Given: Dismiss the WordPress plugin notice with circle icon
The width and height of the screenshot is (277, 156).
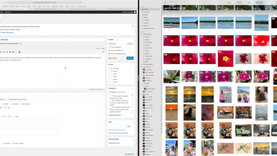Looking at the screenshot, I should tap(133, 26).
